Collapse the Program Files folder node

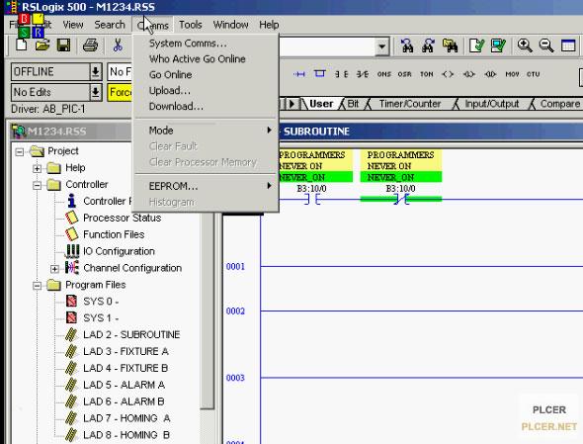pyautogui.click(x=37, y=286)
